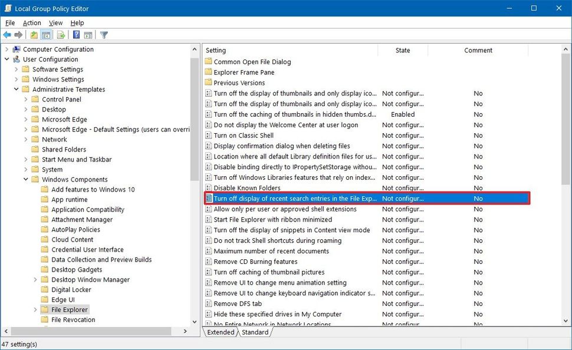Select the Extended tab
This screenshot has width=572, height=350.
tap(220, 332)
